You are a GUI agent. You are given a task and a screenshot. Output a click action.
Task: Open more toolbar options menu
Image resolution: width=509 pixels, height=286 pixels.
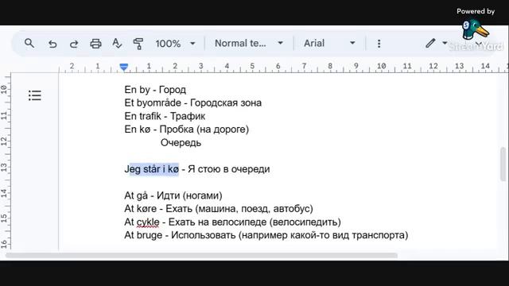pos(379,44)
